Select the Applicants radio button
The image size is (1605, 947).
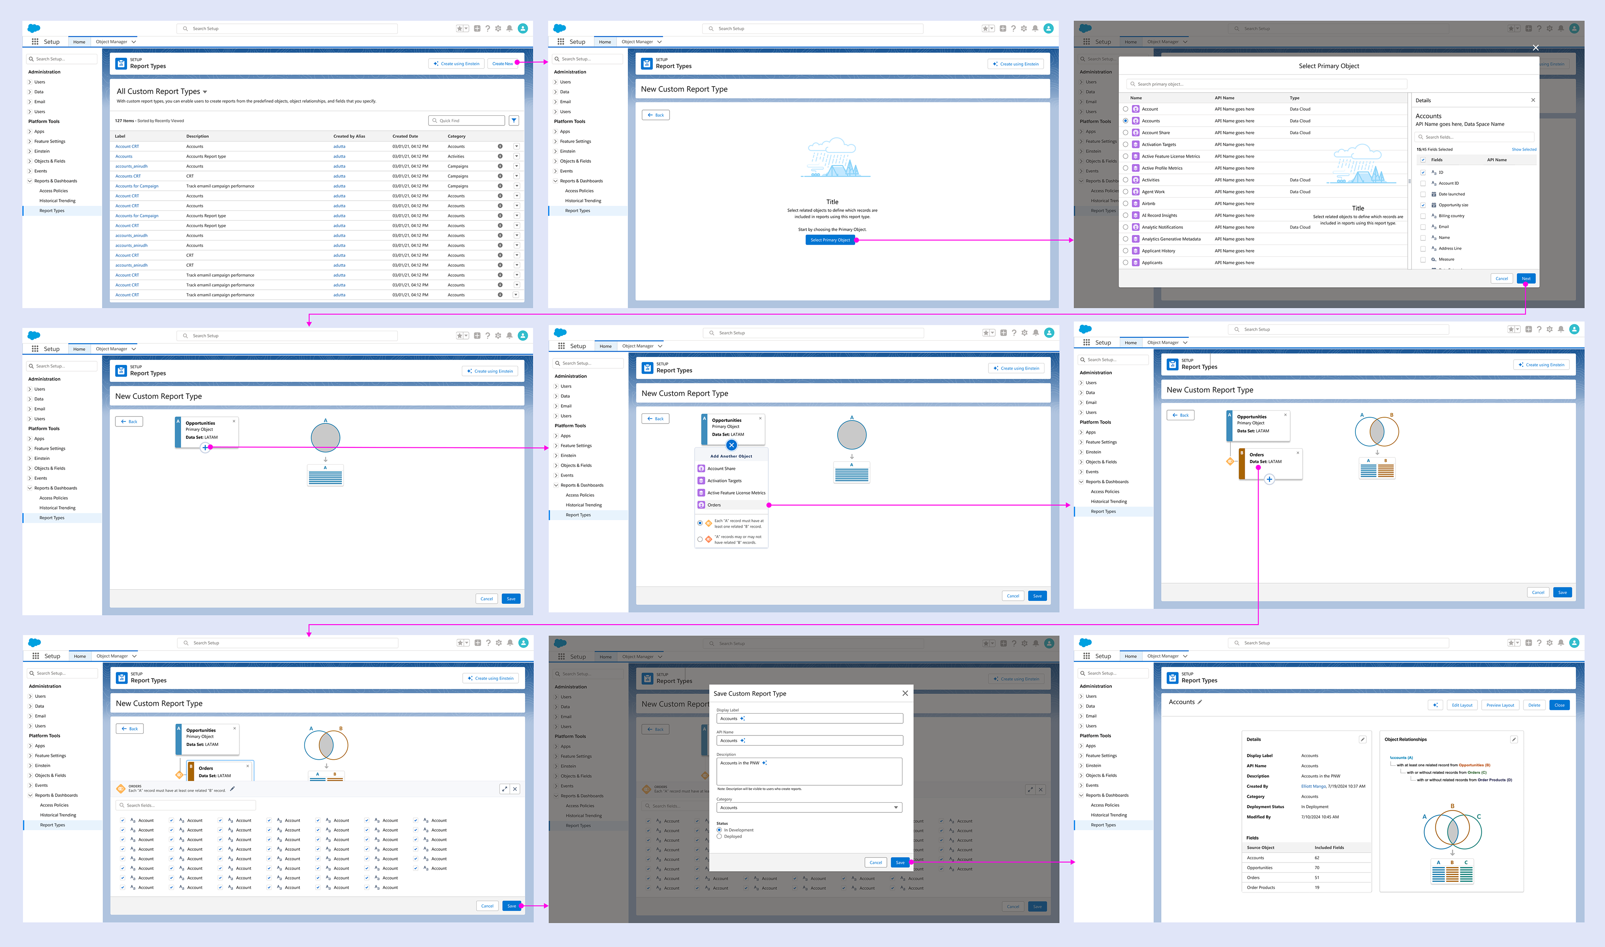(x=1125, y=262)
